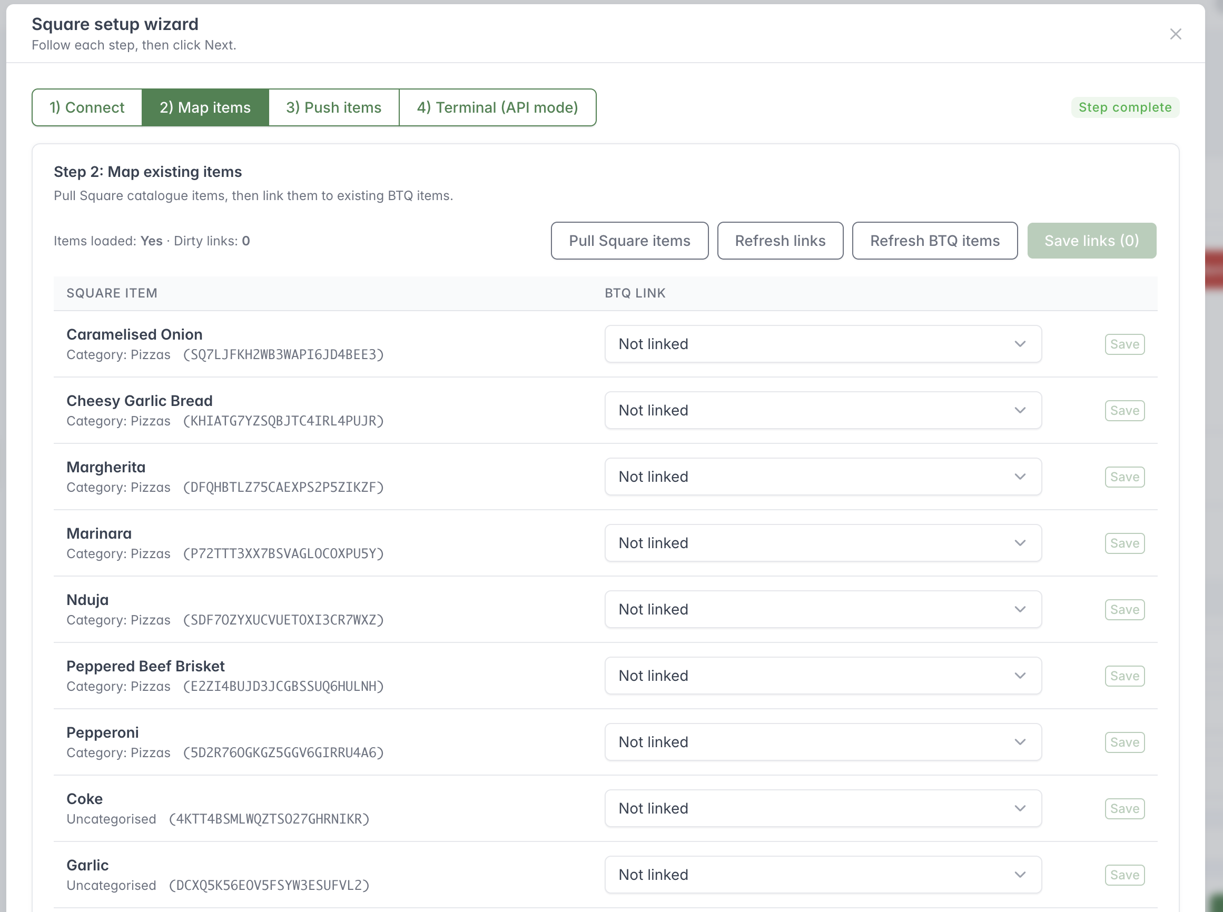
Task: Click the ID 4KTT4BSMLWQZTSO27GHRNIKR
Action: click(x=270, y=819)
